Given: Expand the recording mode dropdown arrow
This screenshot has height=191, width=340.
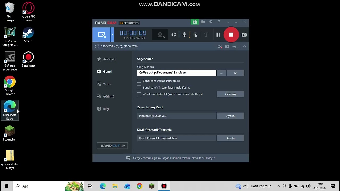Looking at the screenshot, I should pyautogui.click(x=112, y=34).
